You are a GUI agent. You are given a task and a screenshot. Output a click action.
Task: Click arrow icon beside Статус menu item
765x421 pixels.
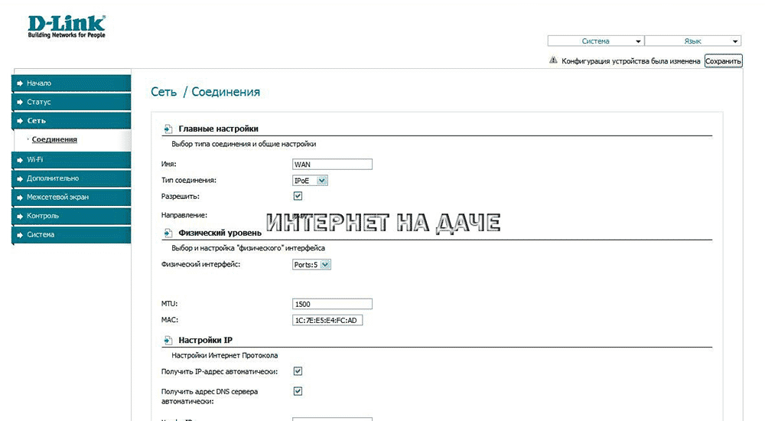click(20, 102)
